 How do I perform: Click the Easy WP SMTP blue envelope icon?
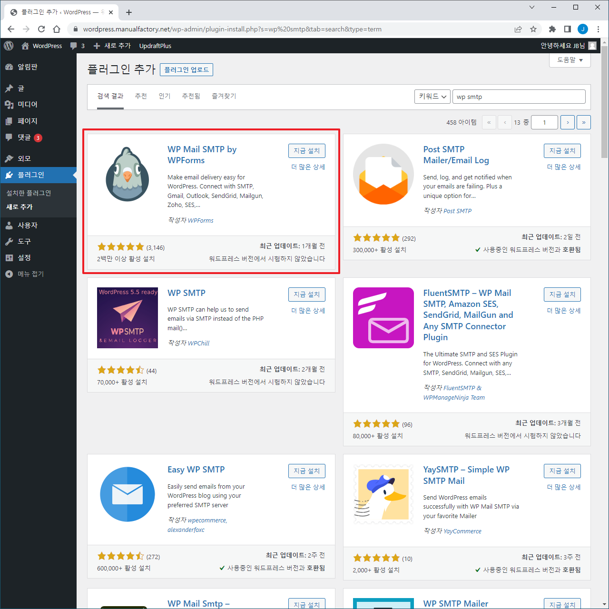(x=128, y=494)
